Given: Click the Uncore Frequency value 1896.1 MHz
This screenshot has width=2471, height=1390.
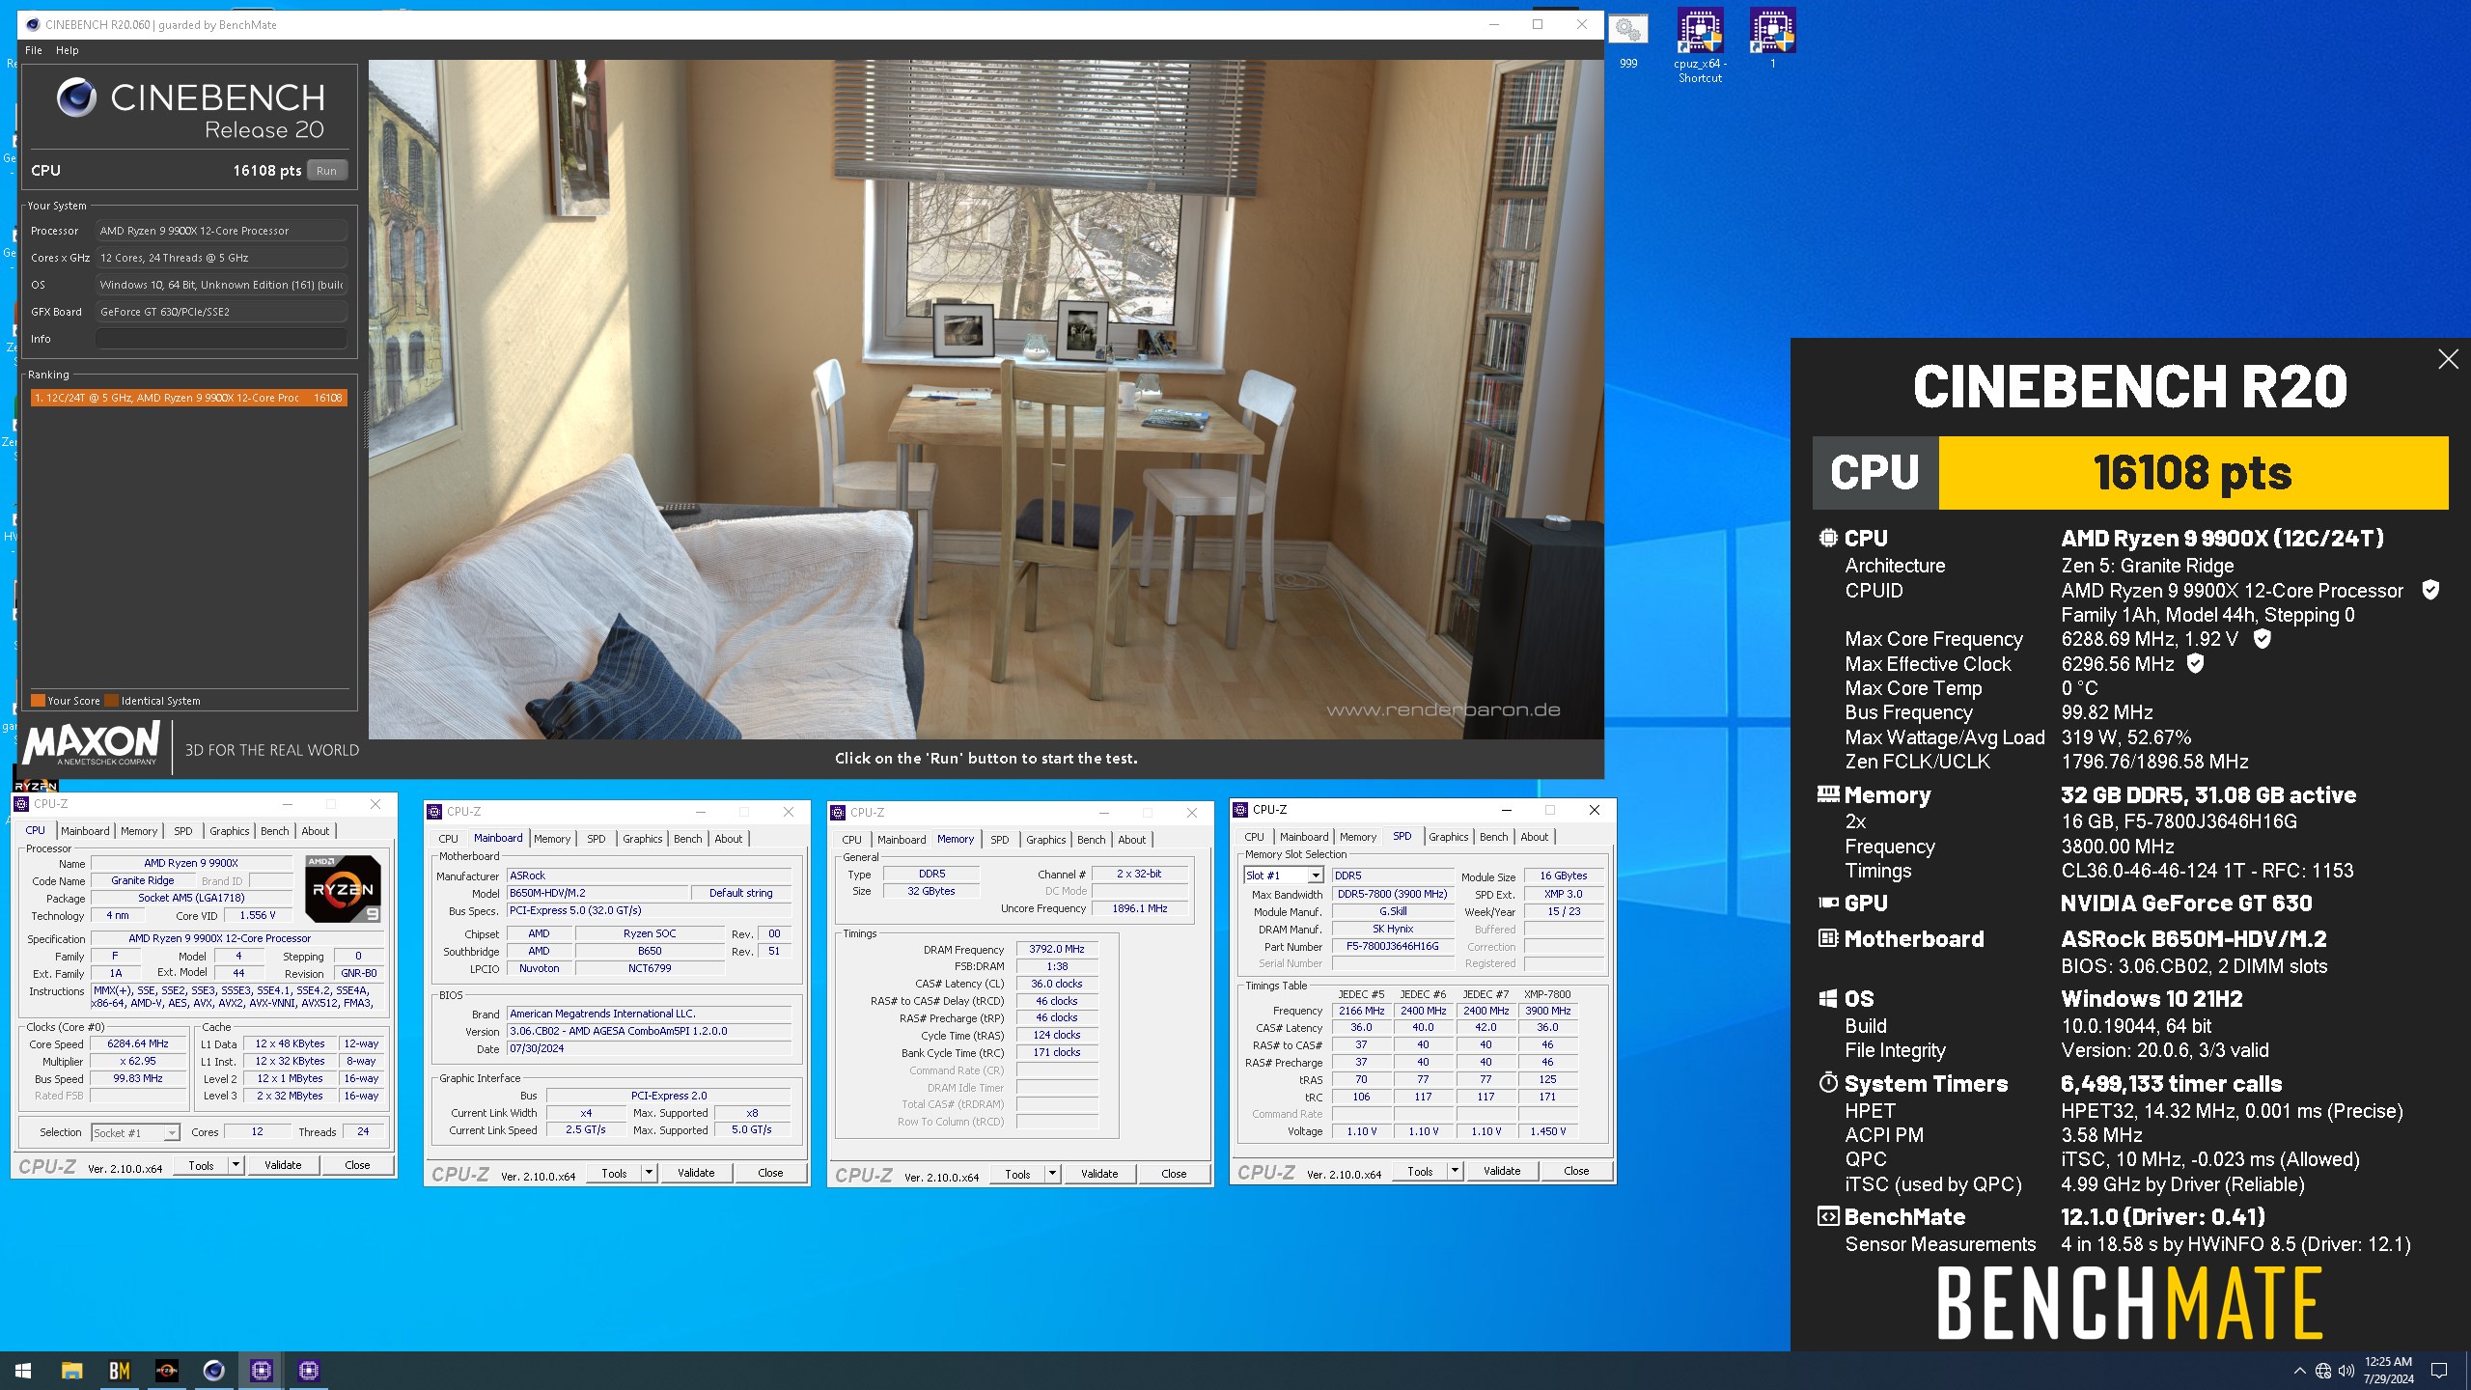Looking at the screenshot, I should point(1140,908).
